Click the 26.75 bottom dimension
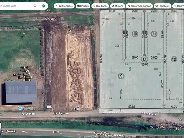 pyautogui.click(x=174, y=107)
